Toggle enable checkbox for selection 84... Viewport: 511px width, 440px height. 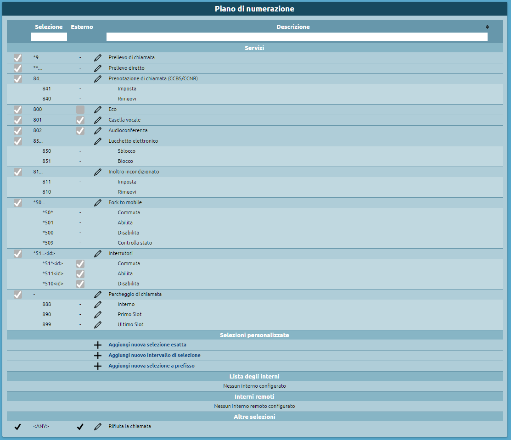(x=17, y=79)
